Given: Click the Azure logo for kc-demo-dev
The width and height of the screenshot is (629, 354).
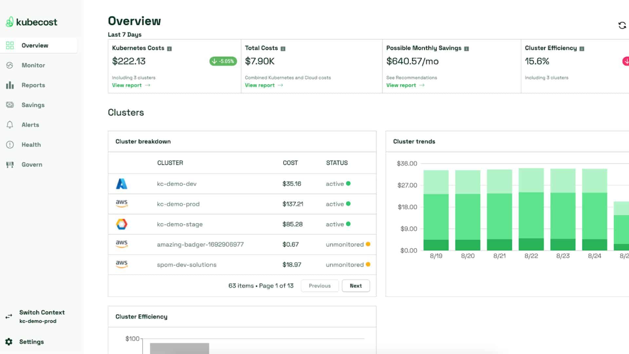Looking at the screenshot, I should pos(122,184).
